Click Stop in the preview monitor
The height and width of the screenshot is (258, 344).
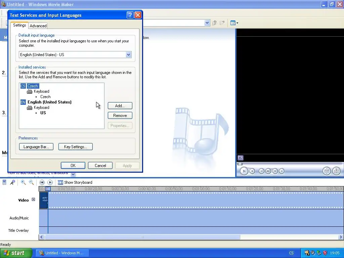pos(252,171)
